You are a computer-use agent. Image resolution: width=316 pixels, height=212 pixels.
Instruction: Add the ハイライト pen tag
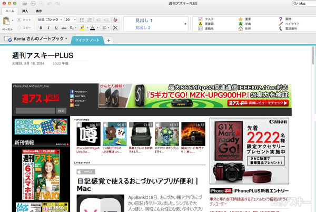(x=289, y=24)
